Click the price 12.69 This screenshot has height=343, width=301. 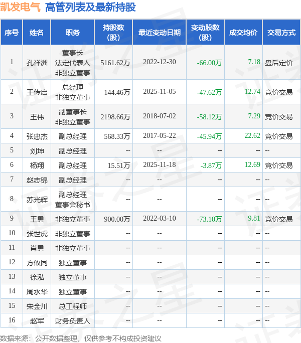point(252,164)
